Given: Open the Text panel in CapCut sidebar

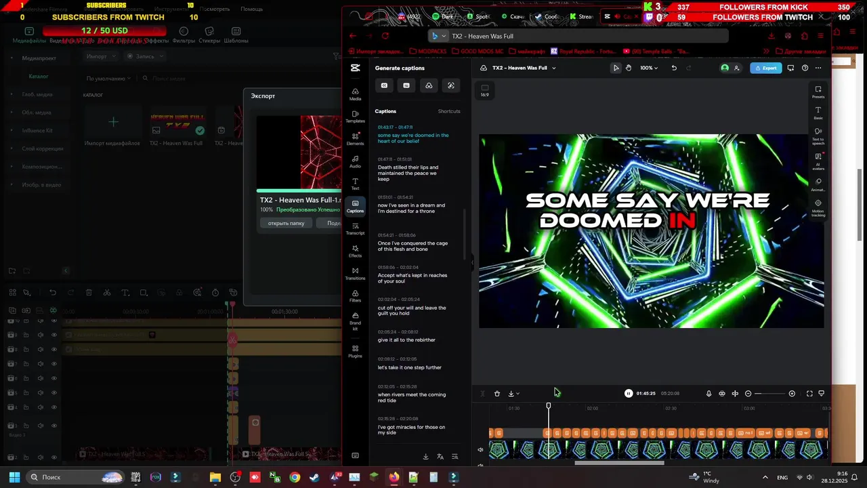Looking at the screenshot, I should [355, 184].
